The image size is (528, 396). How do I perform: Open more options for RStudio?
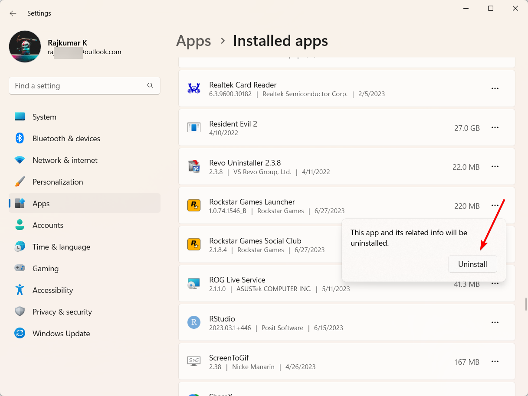click(x=495, y=322)
